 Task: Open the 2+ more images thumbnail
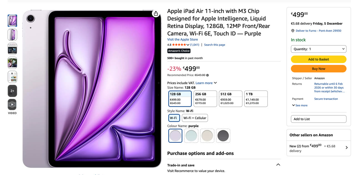(x=12, y=91)
